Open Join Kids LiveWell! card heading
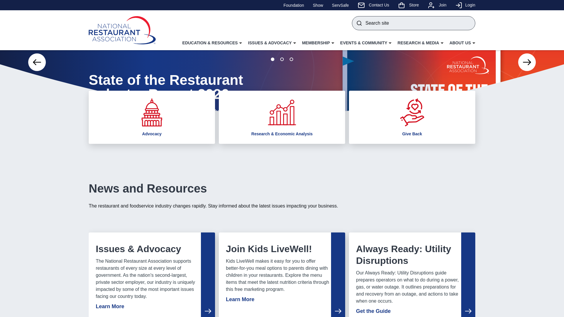This screenshot has height=317, width=564. 269,249
